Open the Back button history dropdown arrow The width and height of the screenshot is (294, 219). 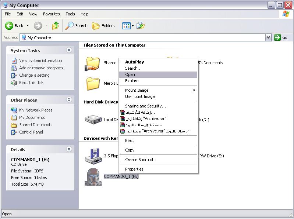coord(28,26)
